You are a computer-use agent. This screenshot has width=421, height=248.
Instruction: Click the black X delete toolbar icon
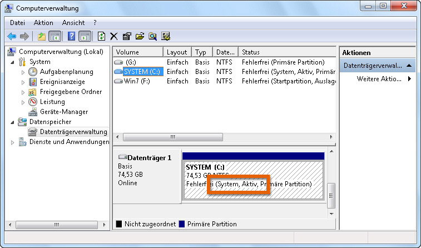coord(113,36)
